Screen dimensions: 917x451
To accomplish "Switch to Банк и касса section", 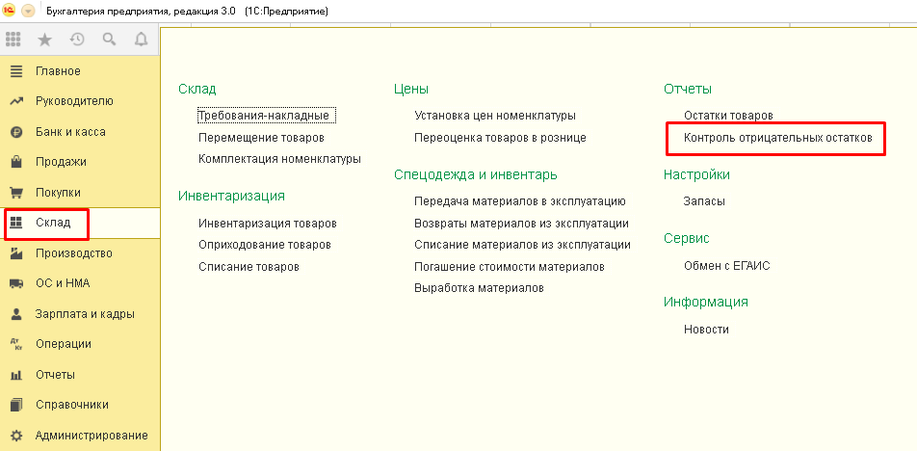I will pyautogui.click(x=70, y=132).
